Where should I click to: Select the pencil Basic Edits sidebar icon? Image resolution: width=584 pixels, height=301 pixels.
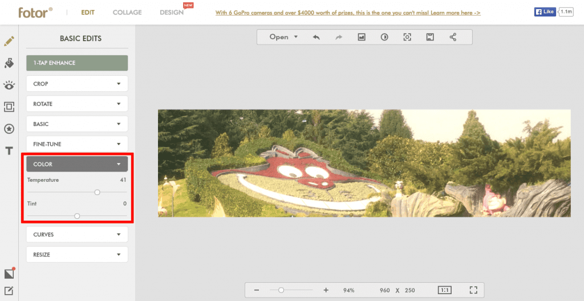coord(9,41)
